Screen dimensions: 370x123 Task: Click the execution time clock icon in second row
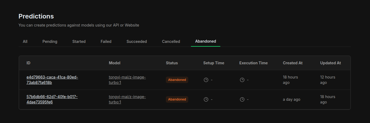[x=242, y=99]
